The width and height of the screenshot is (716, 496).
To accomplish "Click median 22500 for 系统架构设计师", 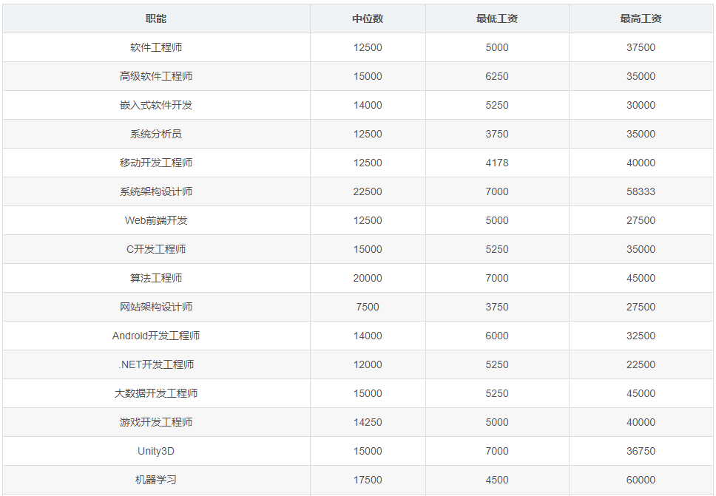I will [368, 191].
